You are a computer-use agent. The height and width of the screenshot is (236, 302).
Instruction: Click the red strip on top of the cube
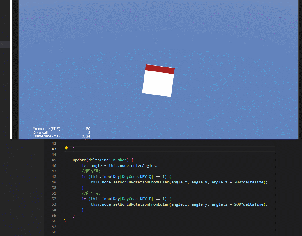[x=160, y=69]
